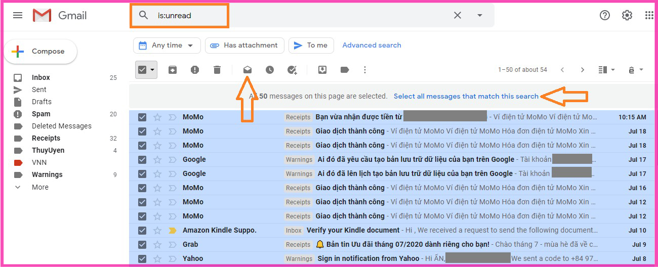The height and width of the screenshot is (267, 658).
Task: Open Verify your Kindle document email
Action: pyautogui.click(x=353, y=230)
